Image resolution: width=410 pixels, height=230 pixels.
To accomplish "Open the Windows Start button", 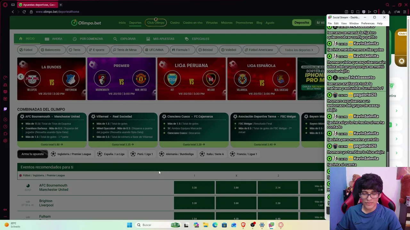I will 129,225.
